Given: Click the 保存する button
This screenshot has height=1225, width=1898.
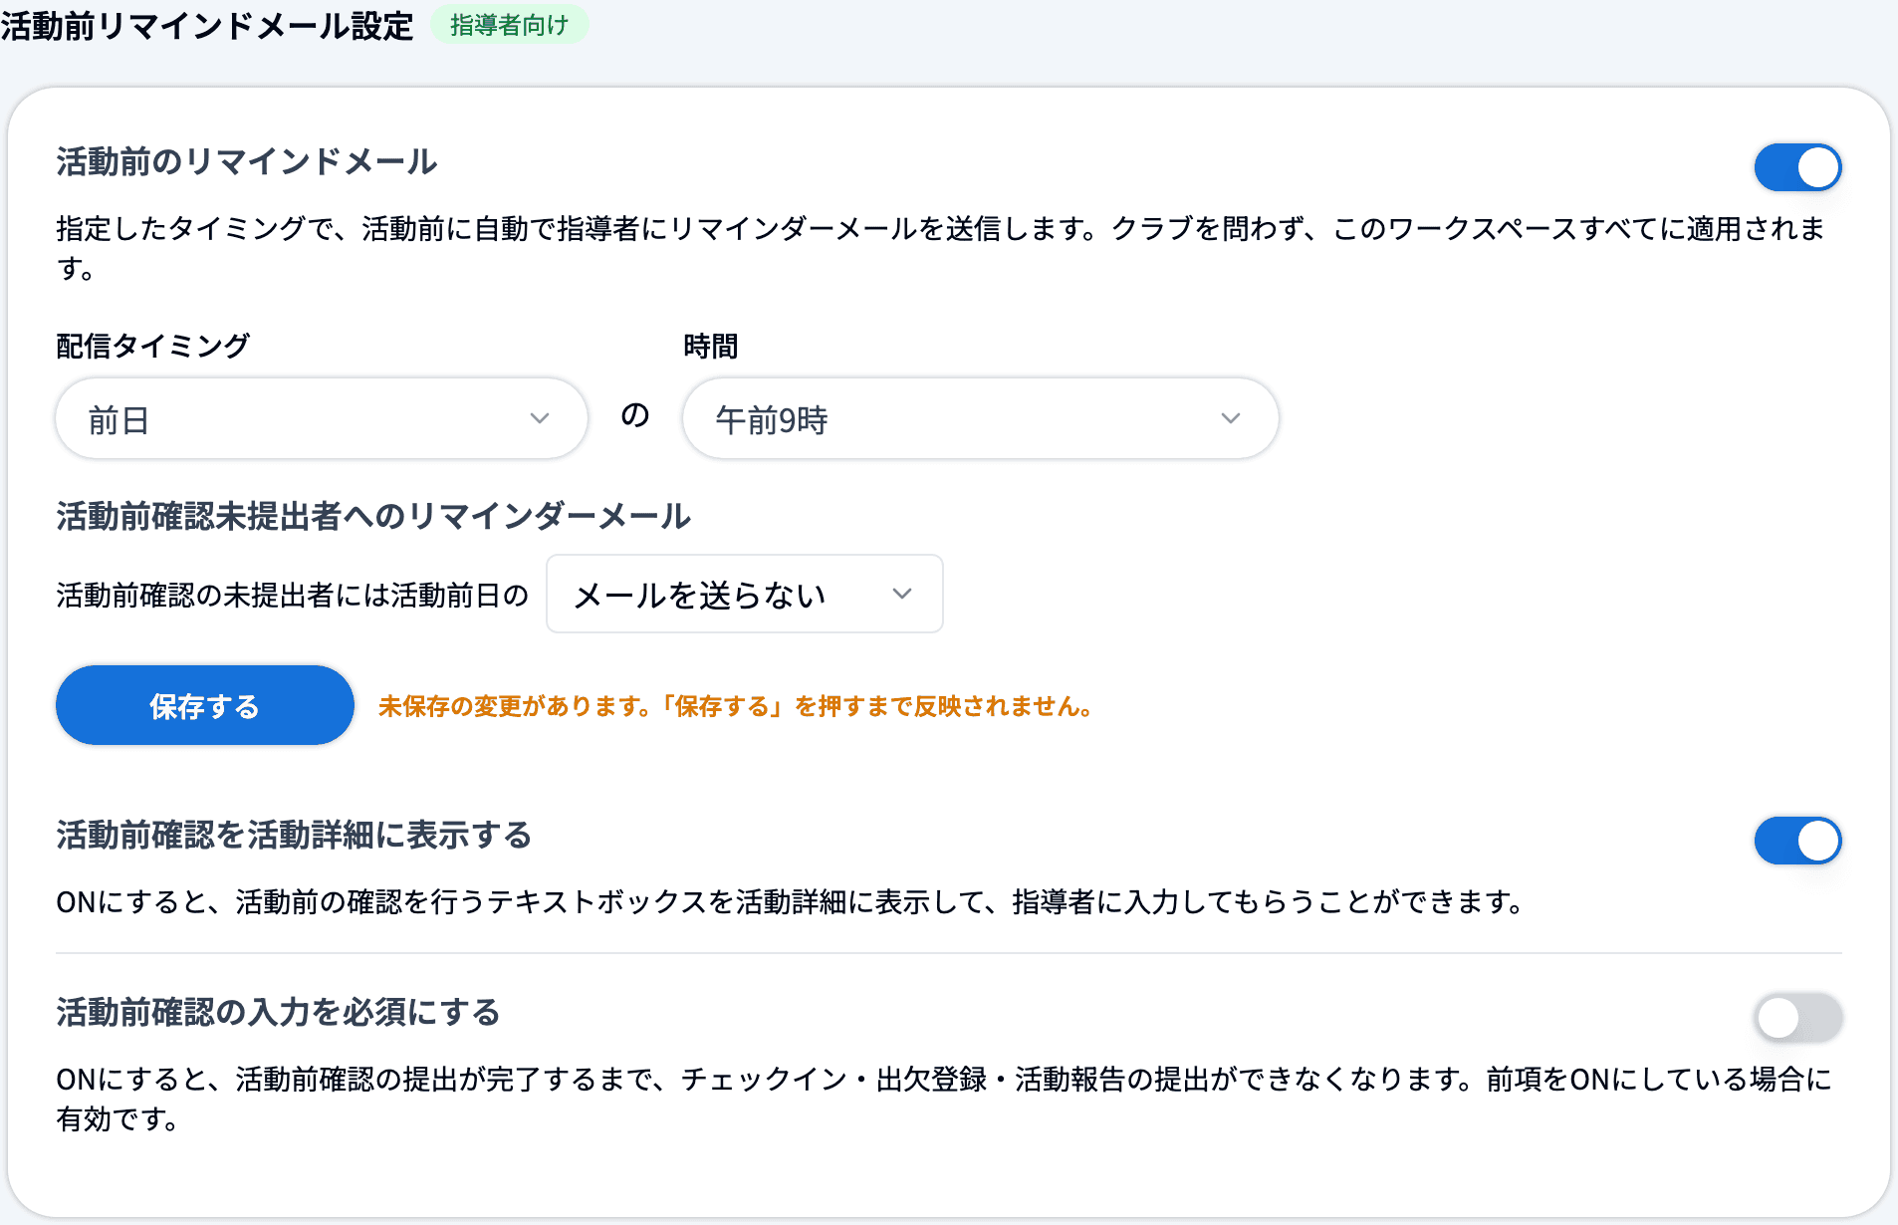Looking at the screenshot, I should 205,705.
